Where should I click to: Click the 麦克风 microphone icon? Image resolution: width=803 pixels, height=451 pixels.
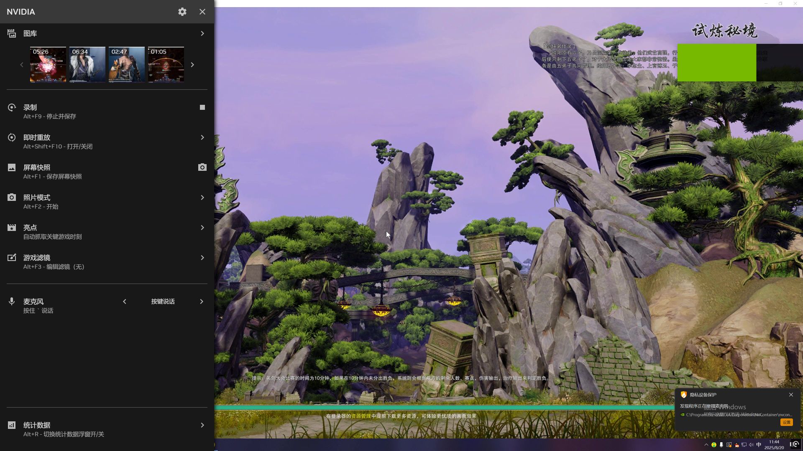(x=12, y=302)
